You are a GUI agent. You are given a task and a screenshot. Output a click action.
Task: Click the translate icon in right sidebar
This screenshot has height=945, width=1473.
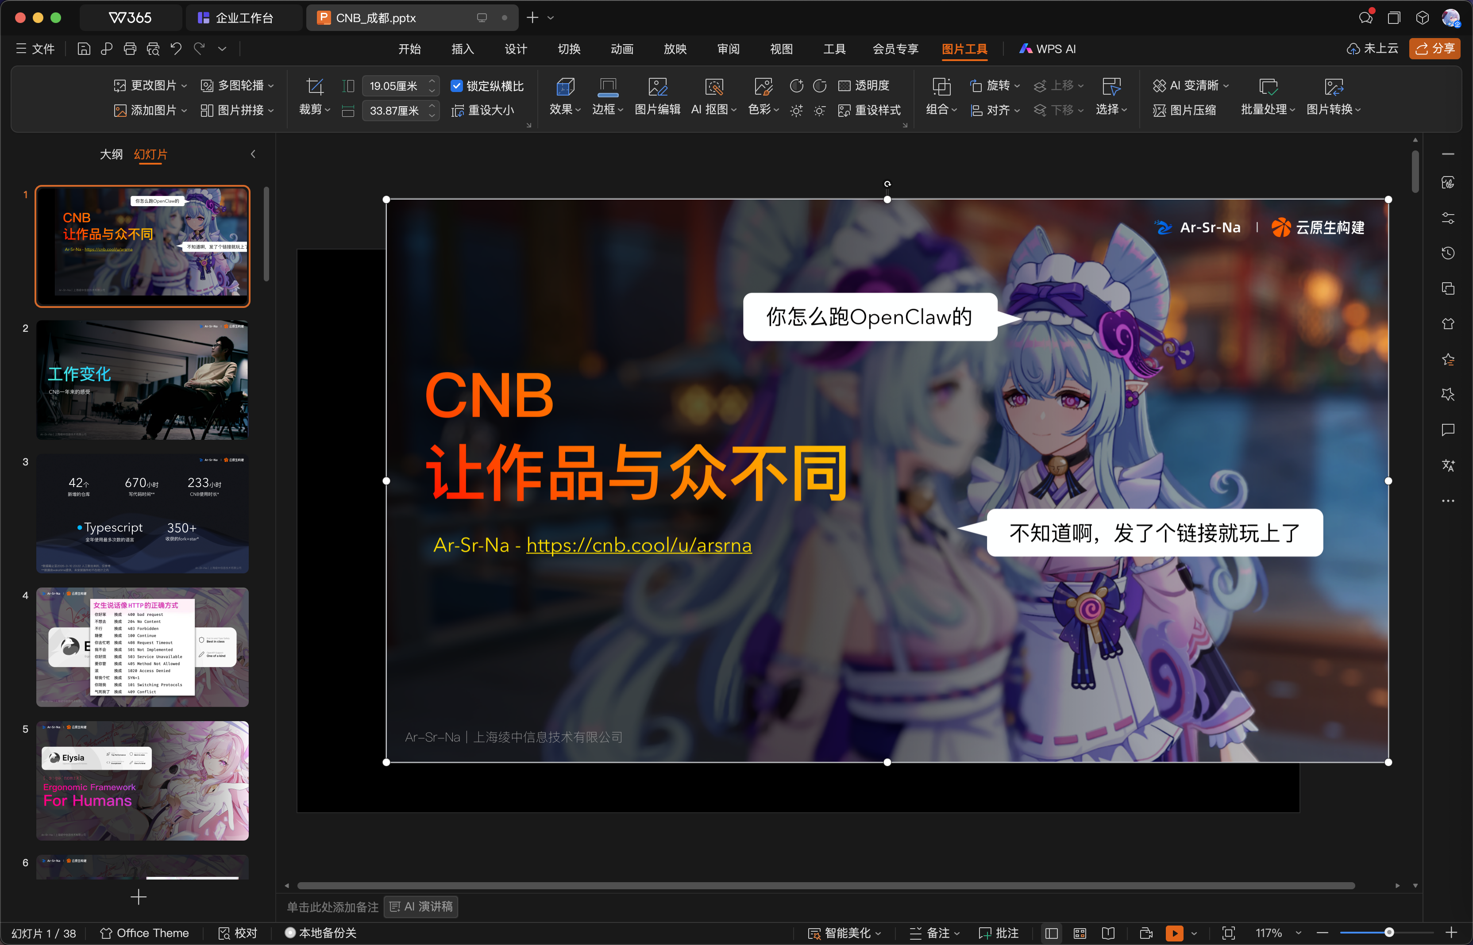point(1448,465)
